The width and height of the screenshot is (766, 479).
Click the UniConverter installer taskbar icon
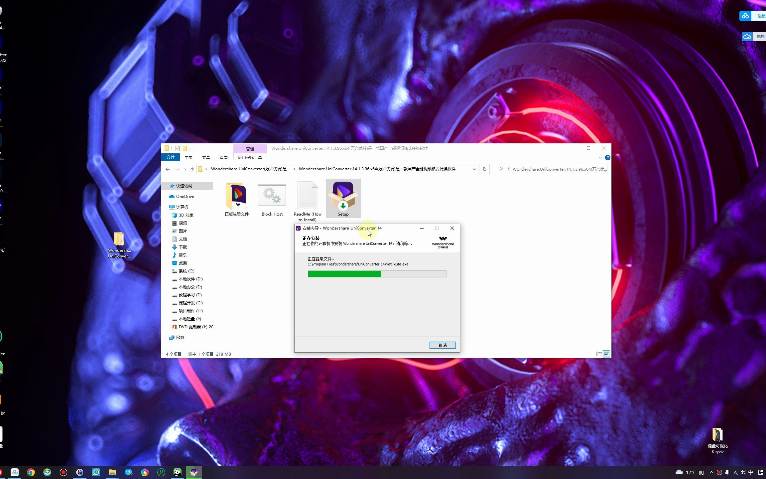tap(194, 472)
